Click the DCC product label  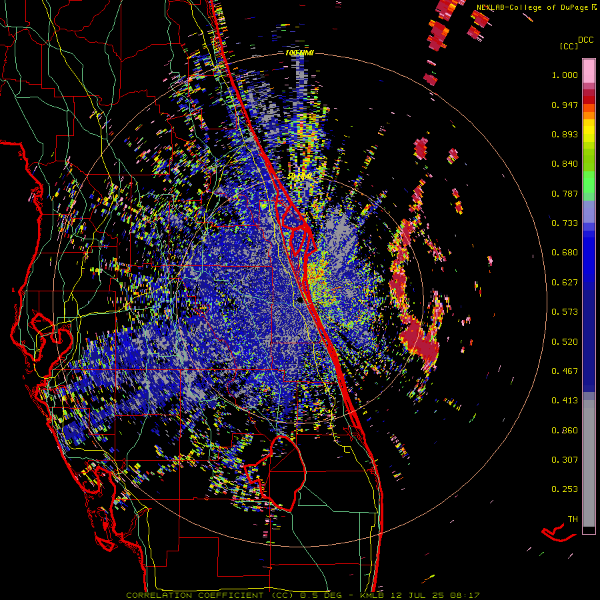tap(585, 40)
